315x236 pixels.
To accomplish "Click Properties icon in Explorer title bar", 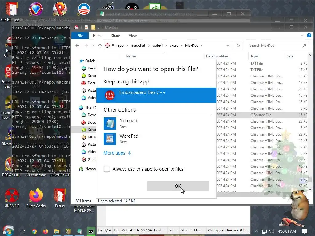I will point(86,27).
